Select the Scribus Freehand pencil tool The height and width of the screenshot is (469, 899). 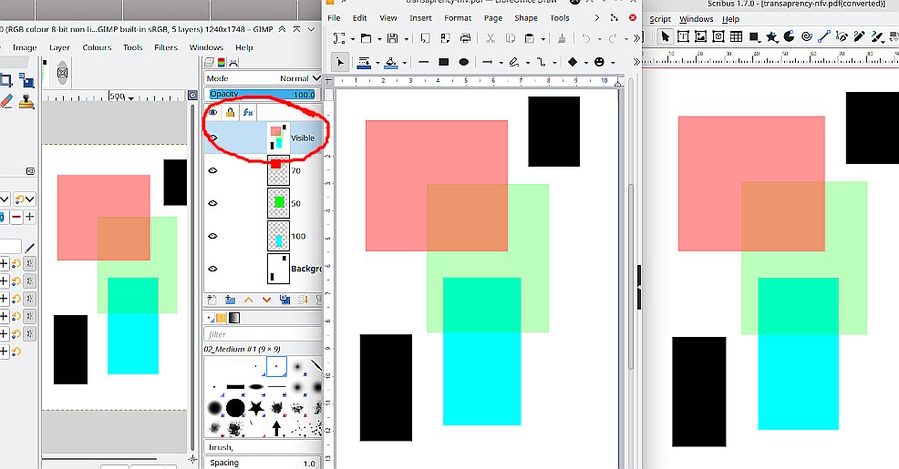(860, 36)
